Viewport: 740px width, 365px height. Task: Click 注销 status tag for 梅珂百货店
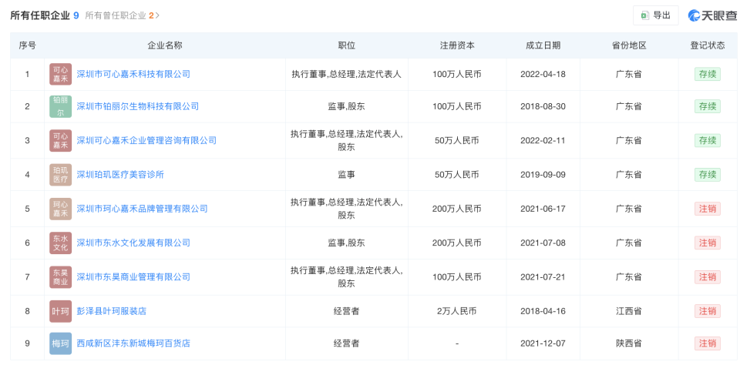(707, 343)
